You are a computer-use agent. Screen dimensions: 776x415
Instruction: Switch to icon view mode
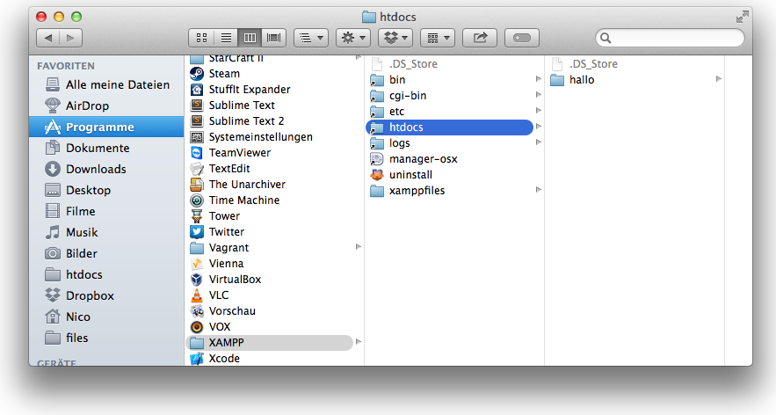(201, 38)
